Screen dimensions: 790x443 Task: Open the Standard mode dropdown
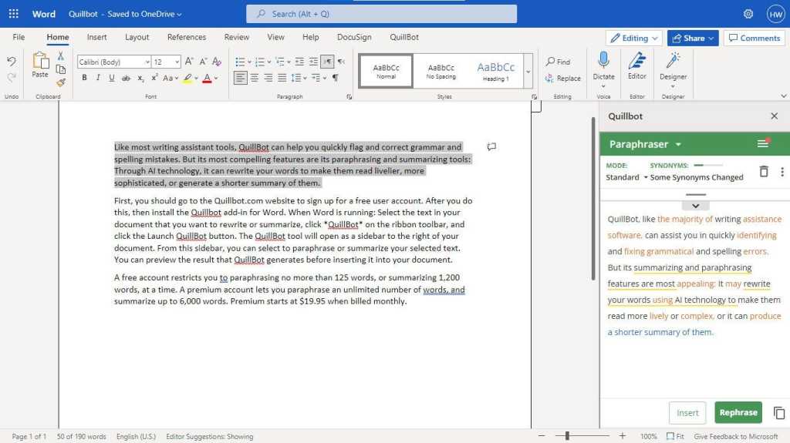pyautogui.click(x=626, y=177)
